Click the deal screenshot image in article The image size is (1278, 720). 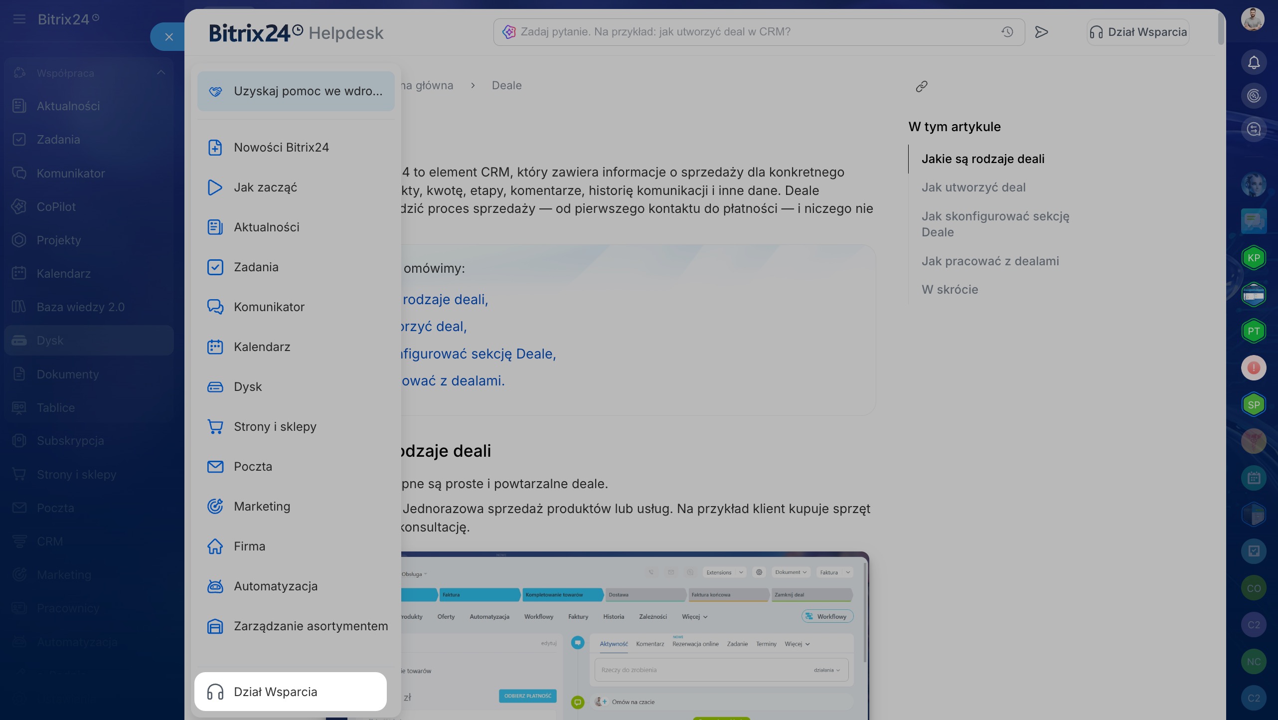pyautogui.click(x=634, y=636)
